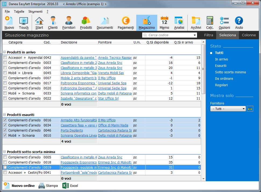Launch the Analisi chart icon
Image resolution: width=261 pixels, height=192 pixels.
179,23
